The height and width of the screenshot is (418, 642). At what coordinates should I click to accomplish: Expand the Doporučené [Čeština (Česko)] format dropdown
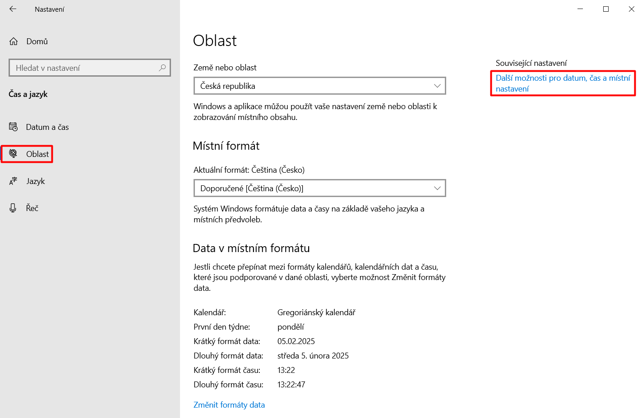320,188
